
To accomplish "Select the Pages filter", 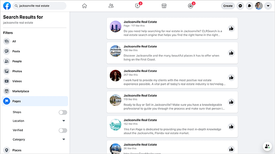I will click(x=35, y=101).
